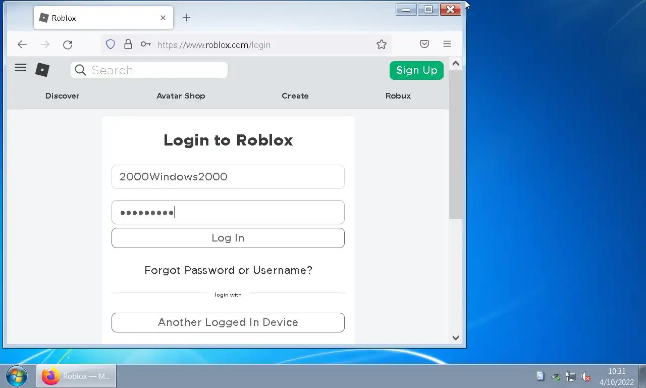Focus the Roblox Search field

click(x=149, y=70)
